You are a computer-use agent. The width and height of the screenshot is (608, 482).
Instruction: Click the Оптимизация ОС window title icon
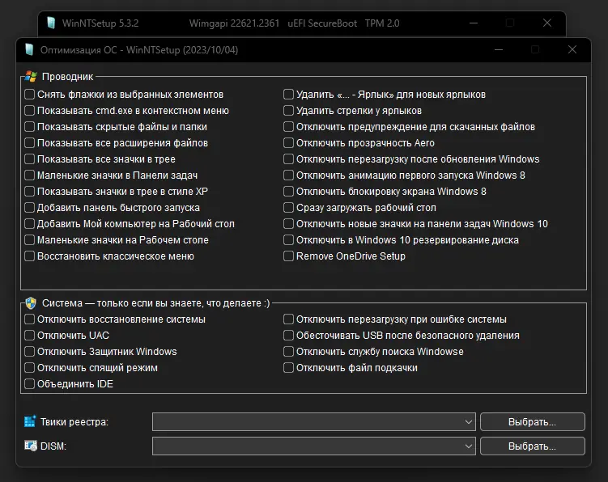(x=29, y=49)
